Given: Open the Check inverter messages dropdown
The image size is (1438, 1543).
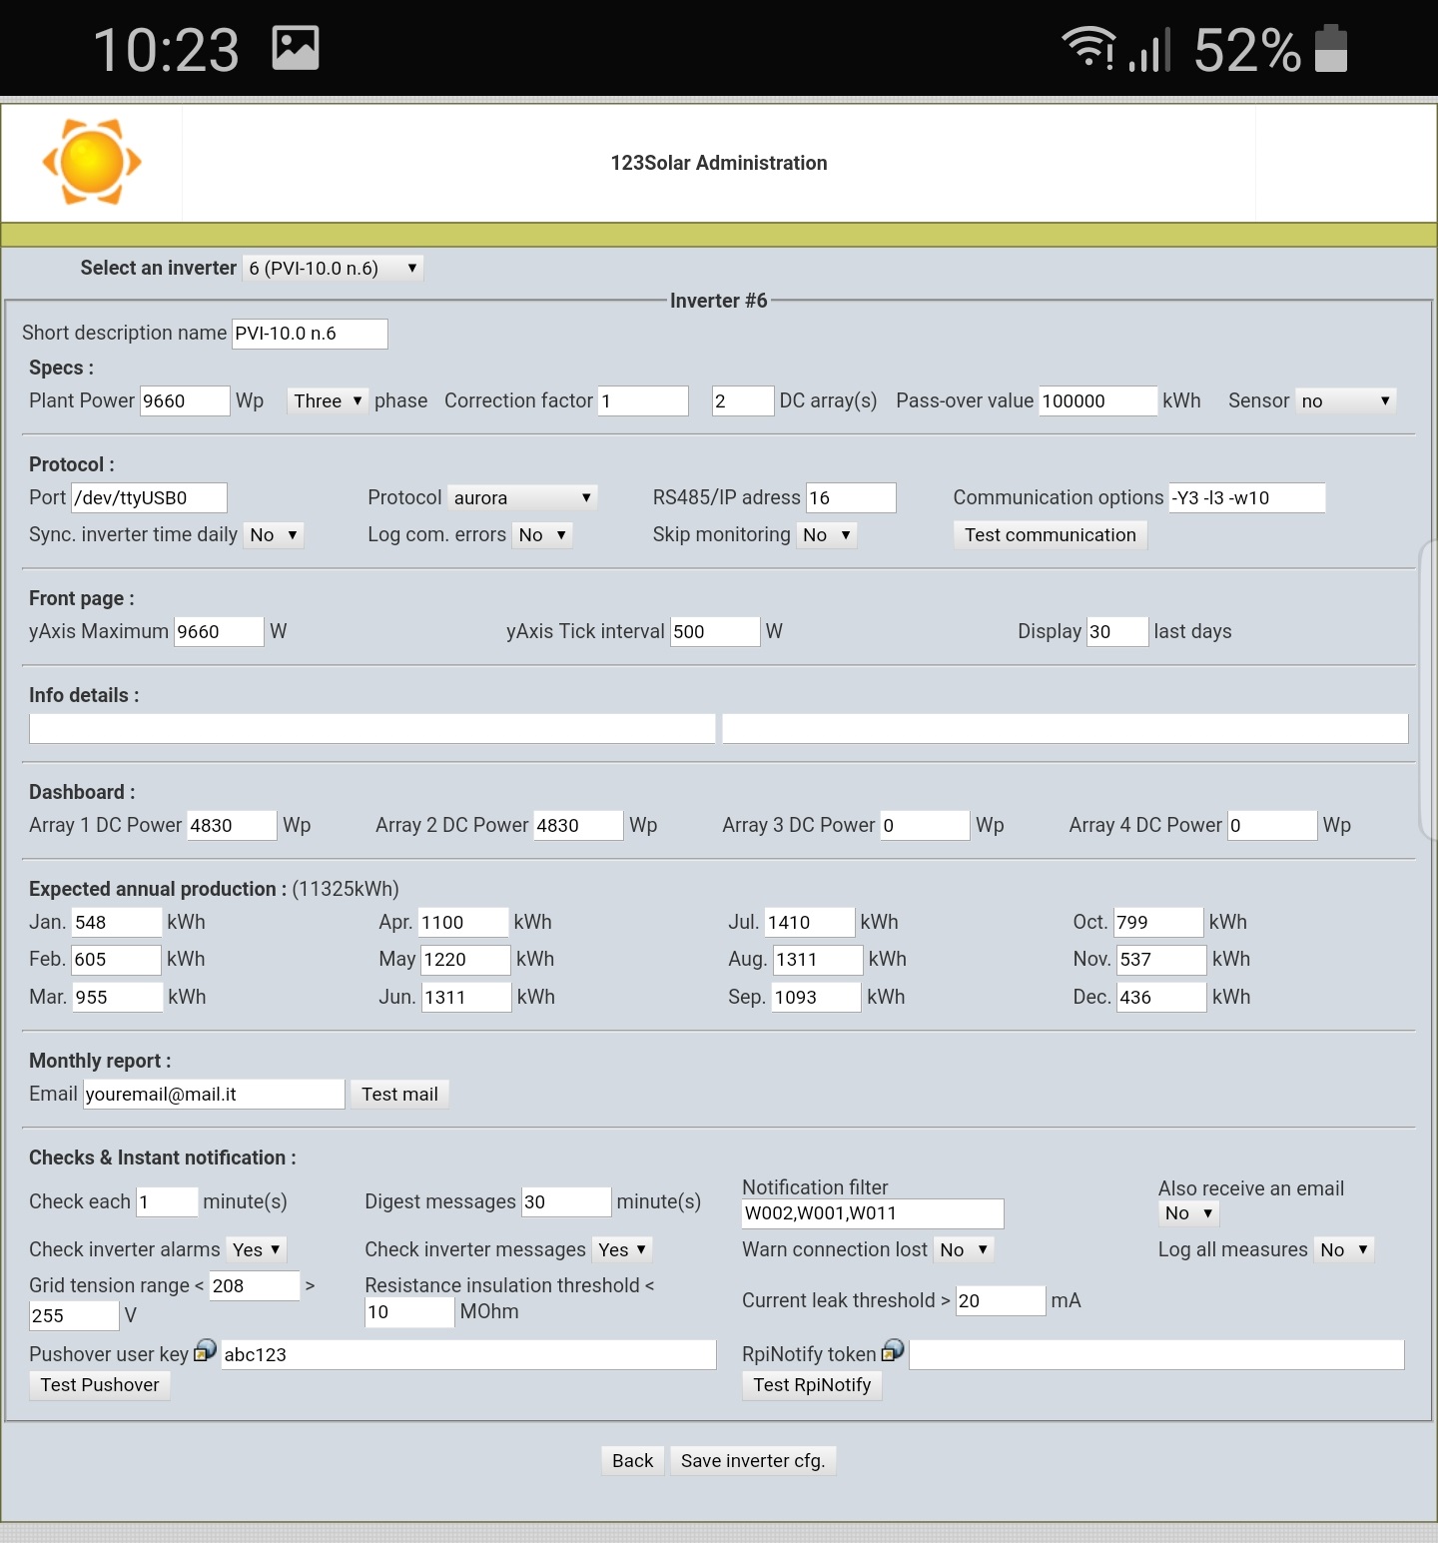Looking at the screenshot, I should coord(622,1249).
